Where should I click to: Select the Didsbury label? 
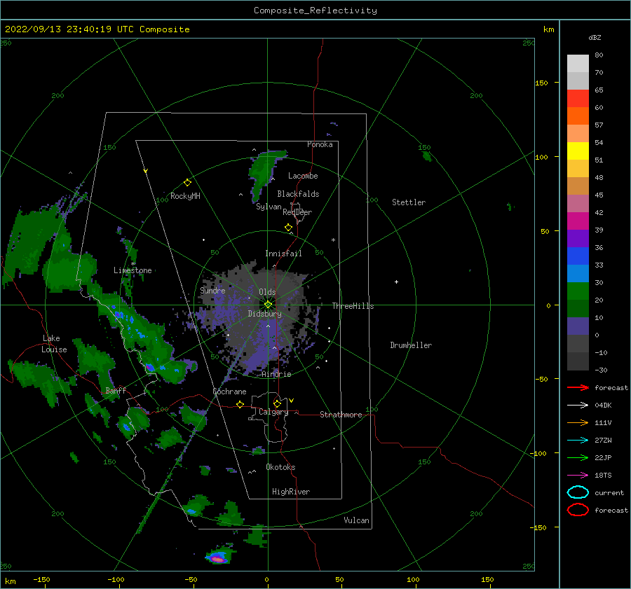pos(264,314)
